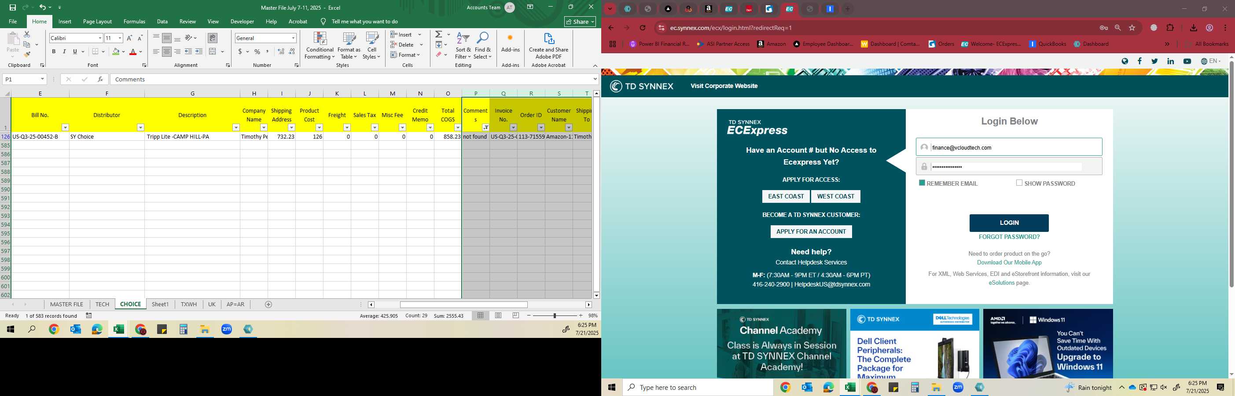Click the AutoSum sigma icon
The width and height of the screenshot is (1235, 396).
tap(439, 34)
